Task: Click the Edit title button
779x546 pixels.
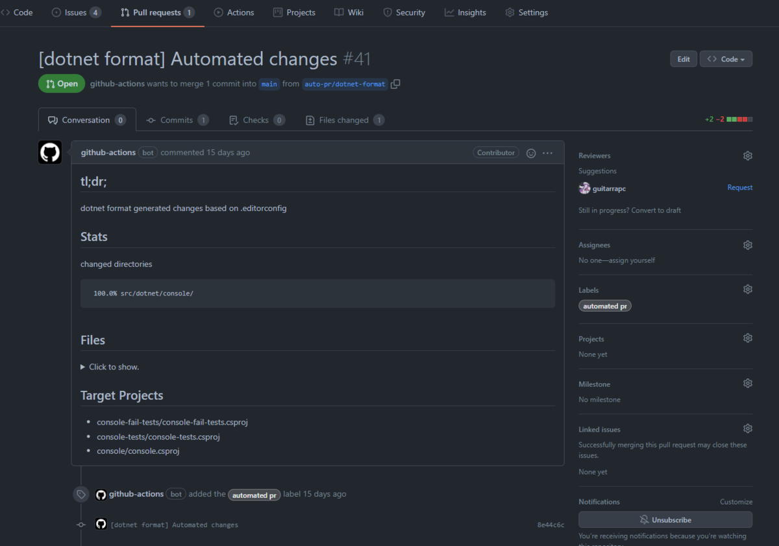Action: coord(684,59)
